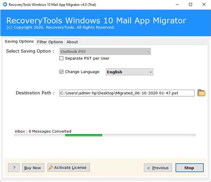Viewport: 211px width, 182px height.
Task: Open the About tab
Action: (72, 42)
